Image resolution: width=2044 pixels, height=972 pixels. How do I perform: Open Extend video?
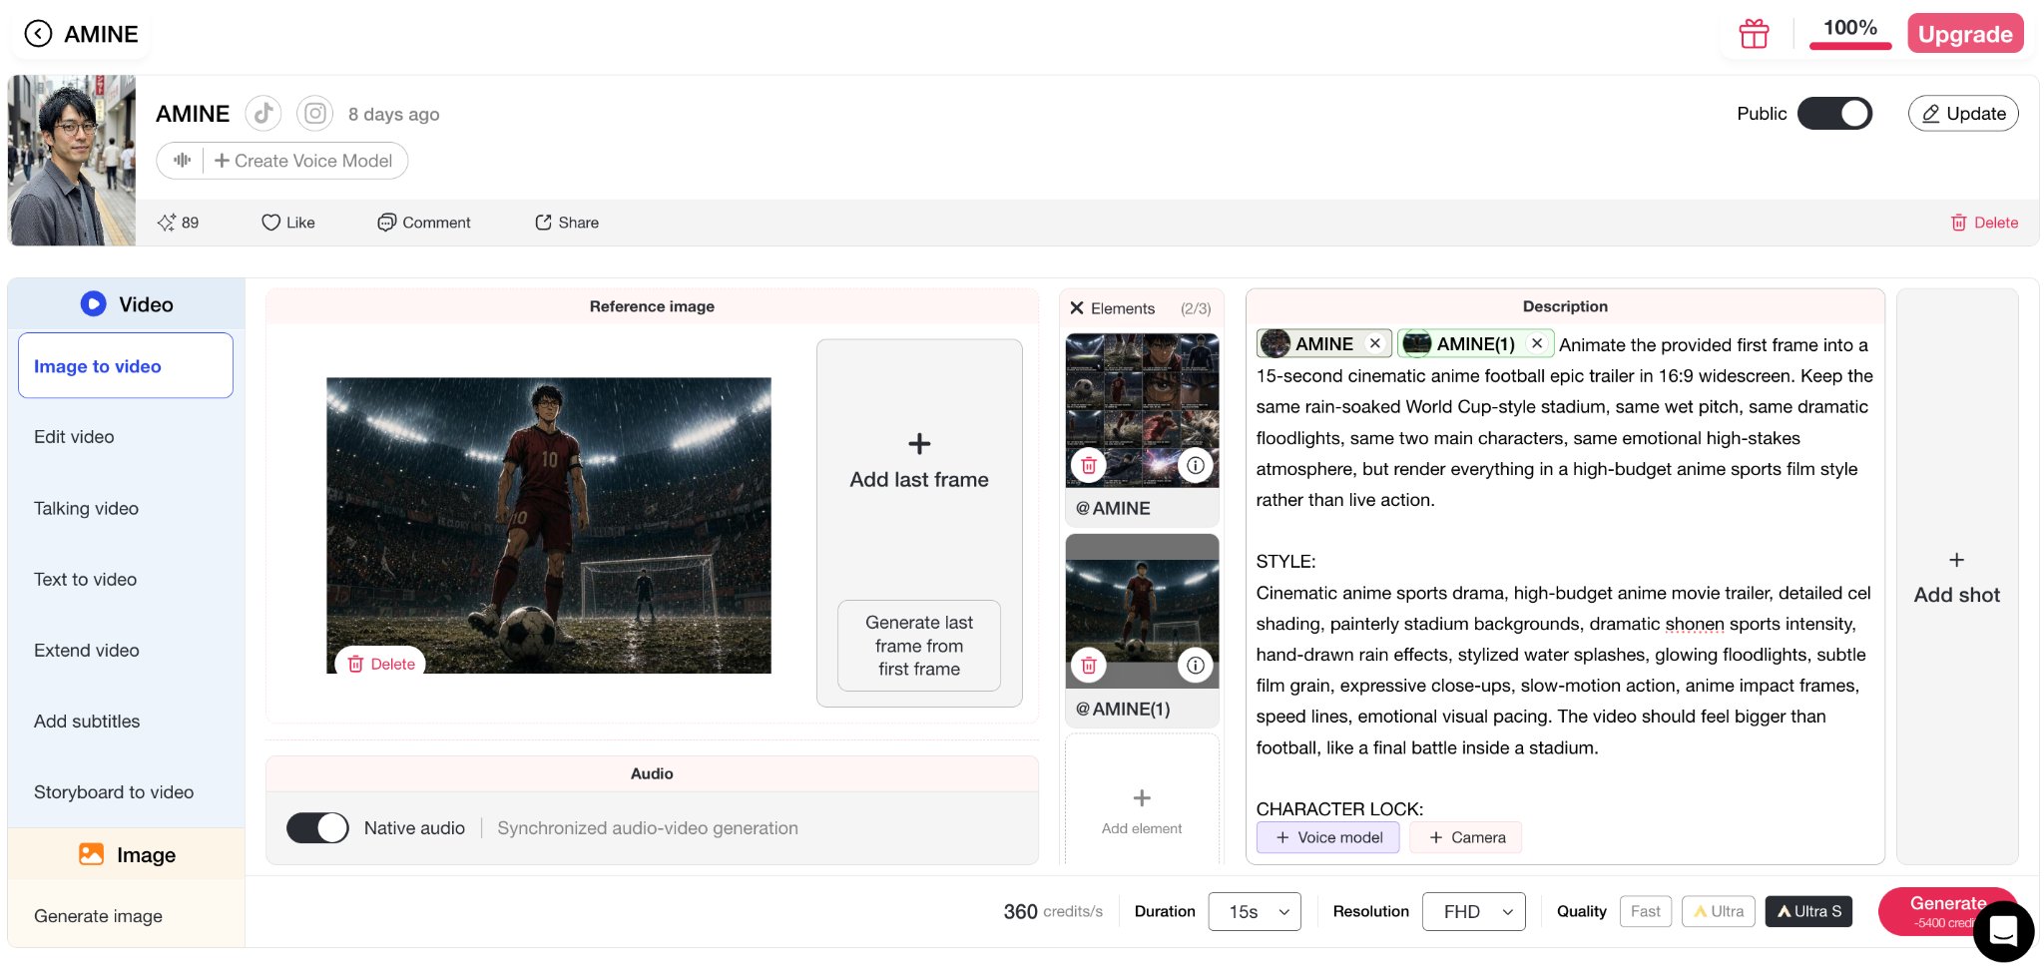(87, 650)
